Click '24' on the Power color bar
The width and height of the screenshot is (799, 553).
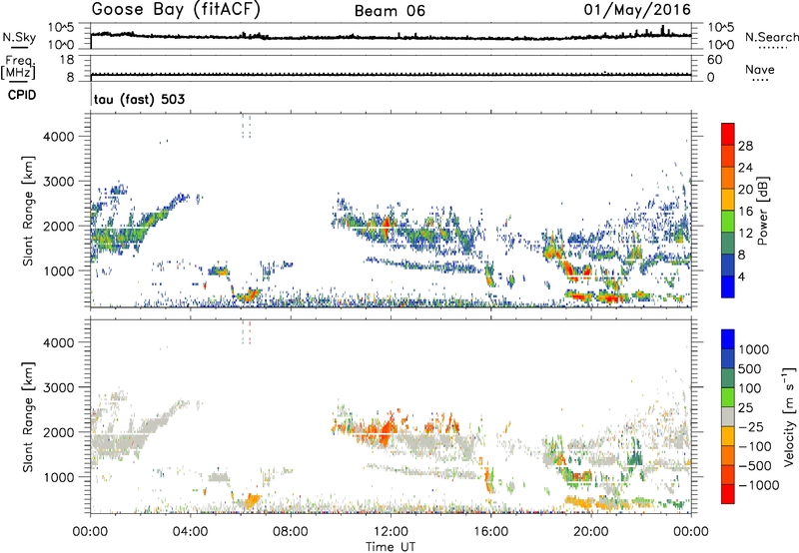coord(745,168)
